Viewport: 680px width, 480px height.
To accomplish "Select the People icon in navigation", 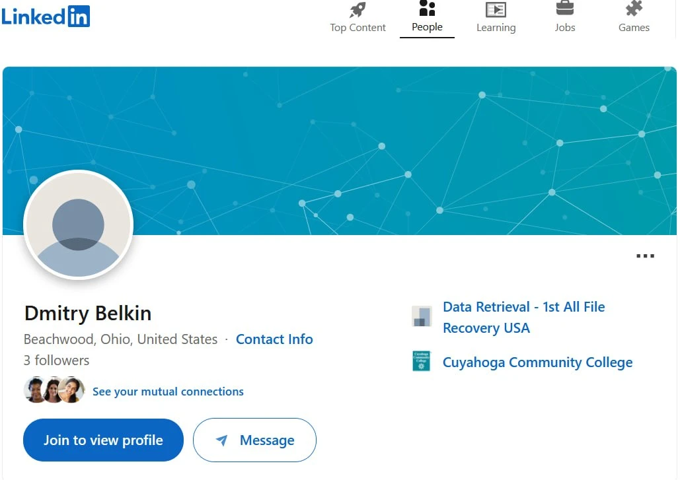I will point(427,8).
